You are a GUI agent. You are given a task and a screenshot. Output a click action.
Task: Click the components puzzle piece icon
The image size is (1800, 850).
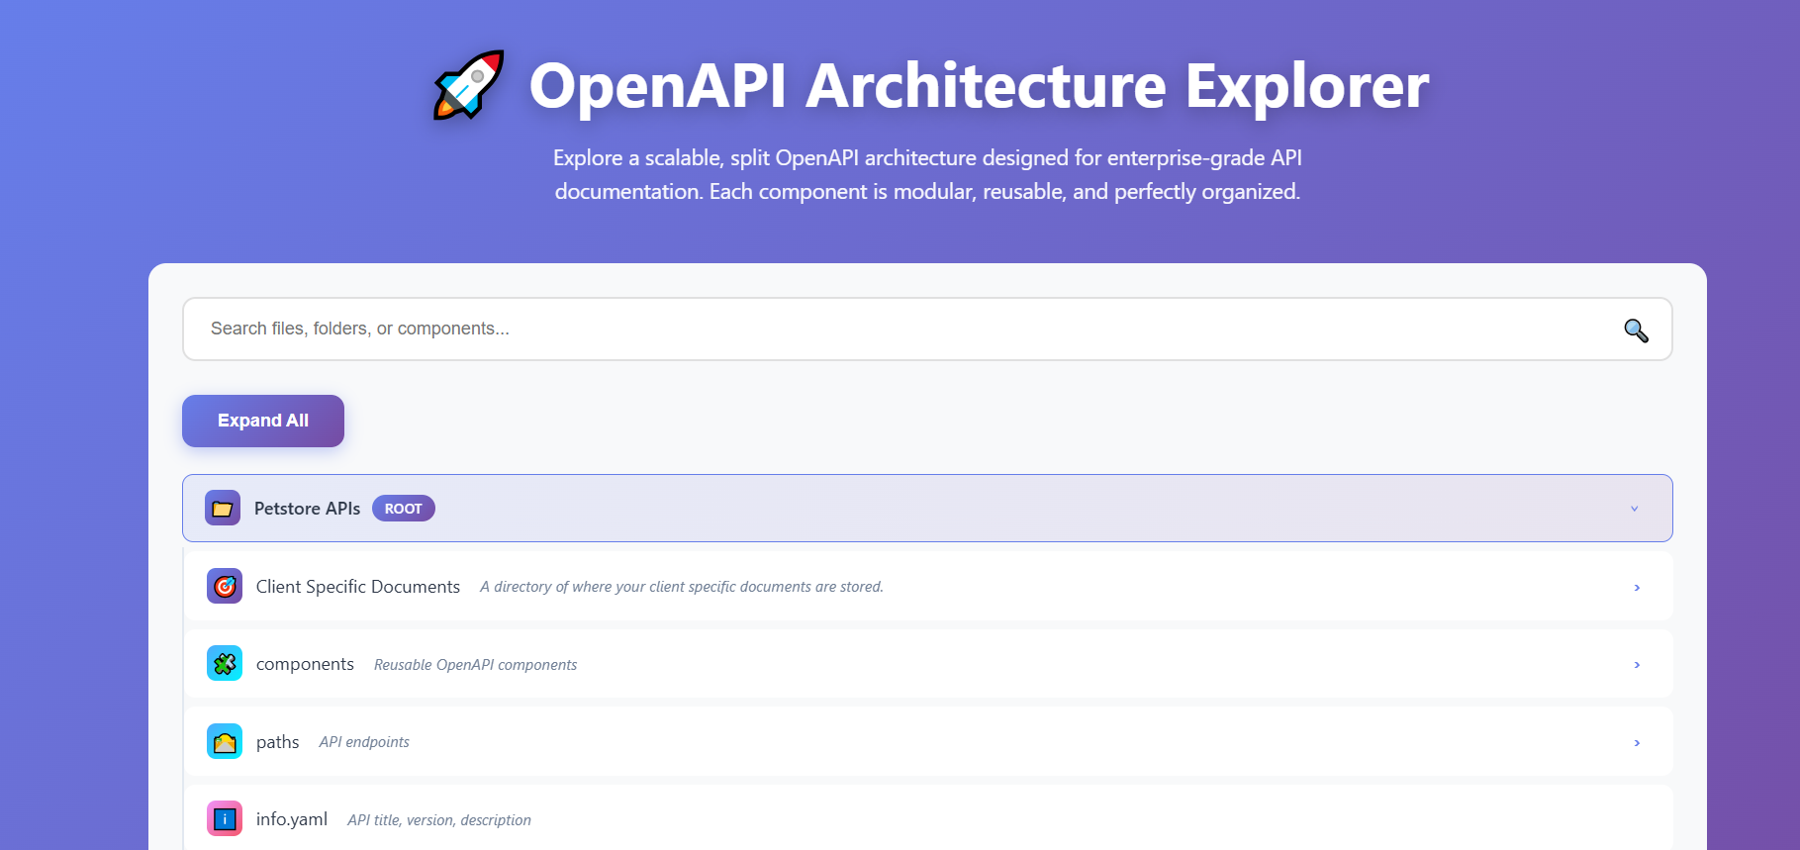(x=225, y=664)
